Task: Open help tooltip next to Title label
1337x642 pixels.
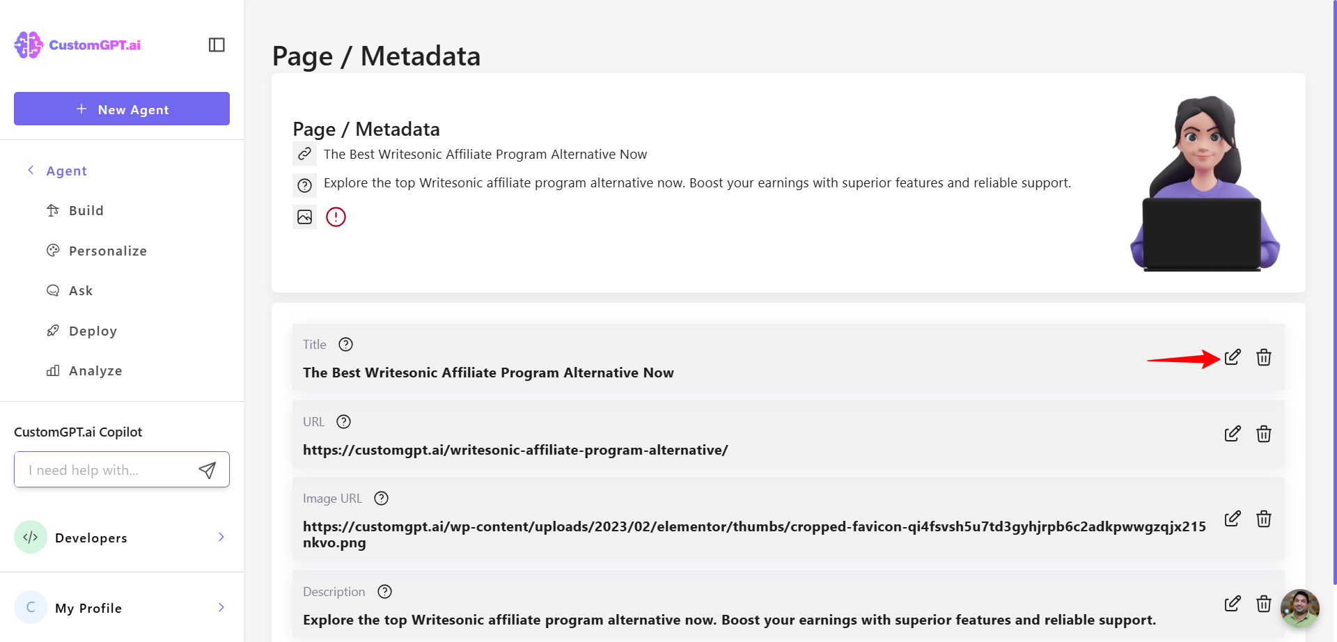Action: click(x=345, y=345)
